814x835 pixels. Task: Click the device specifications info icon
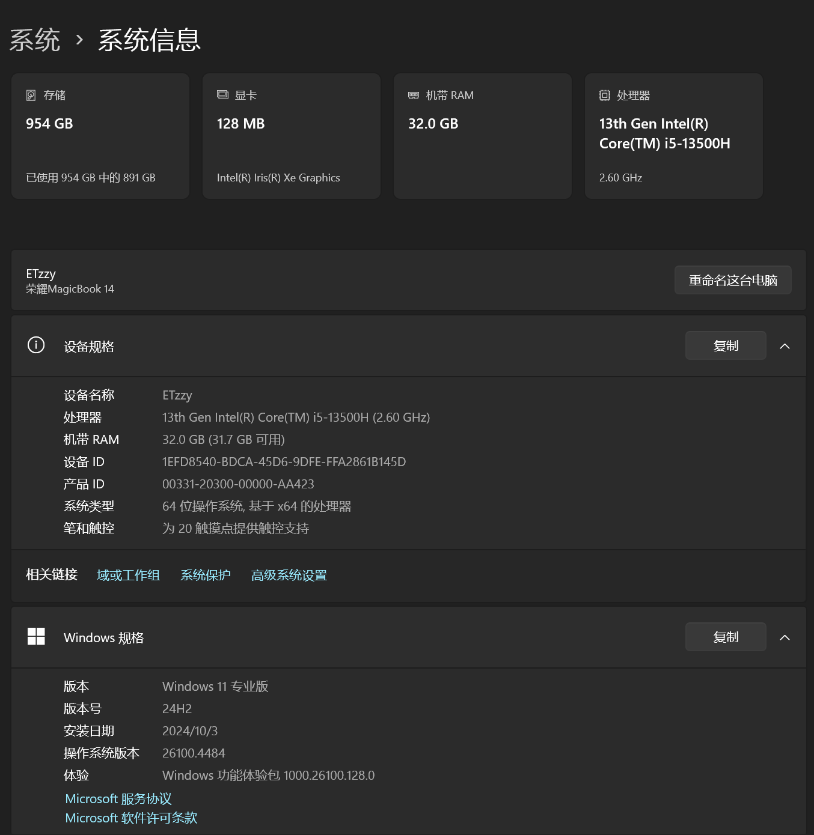pos(36,345)
